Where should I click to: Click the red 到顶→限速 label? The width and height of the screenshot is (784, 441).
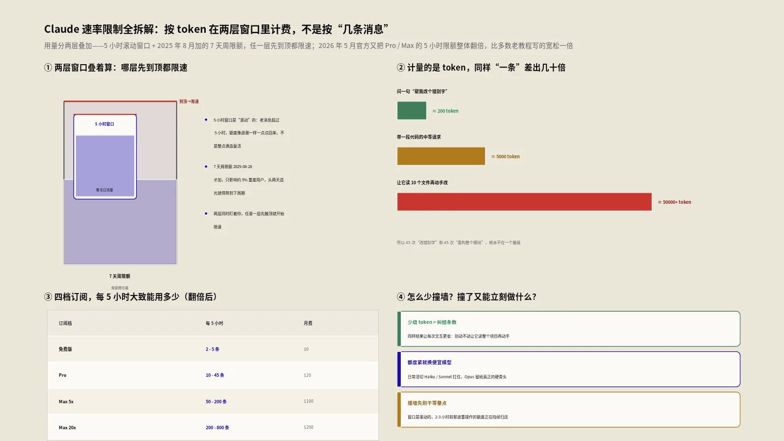click(x=189, y=101)
